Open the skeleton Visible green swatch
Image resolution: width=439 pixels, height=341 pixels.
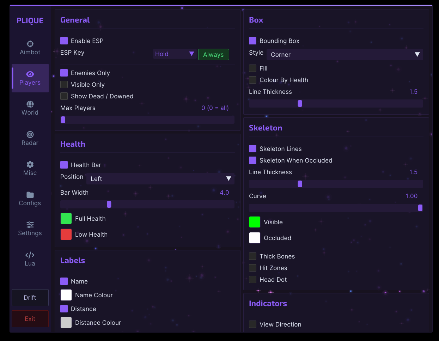tap(255, 222)
